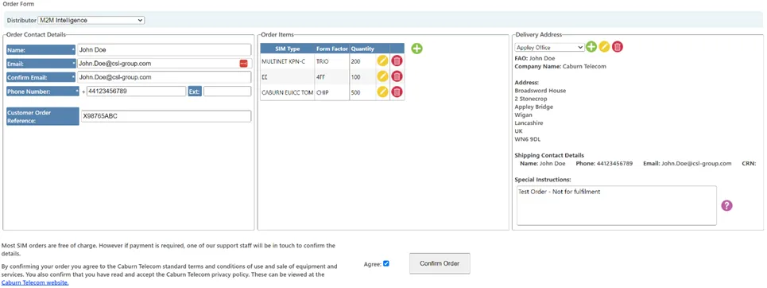The width and height of the screenshot is (767, 288).
Task: Click the SIM Type column header
Action: (x=288, y=49)
